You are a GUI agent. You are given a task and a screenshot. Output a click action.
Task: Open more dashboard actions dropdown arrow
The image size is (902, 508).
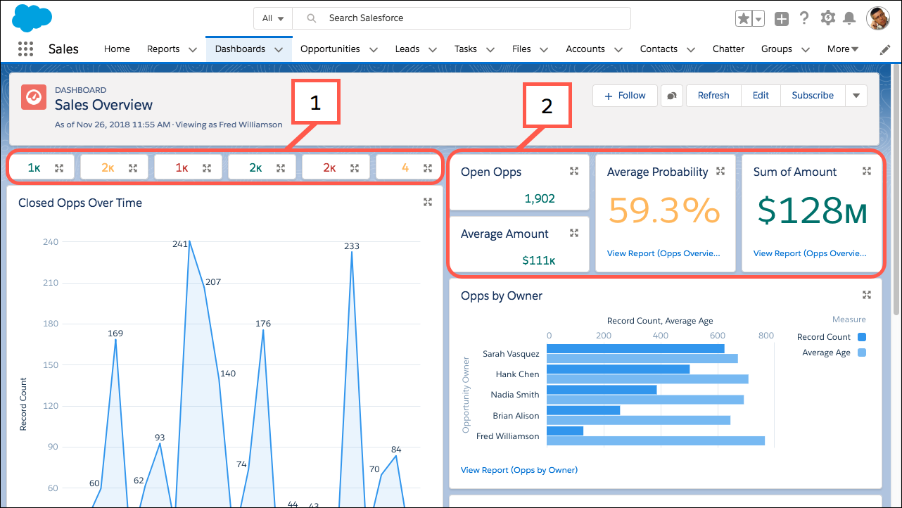point(856,96)
